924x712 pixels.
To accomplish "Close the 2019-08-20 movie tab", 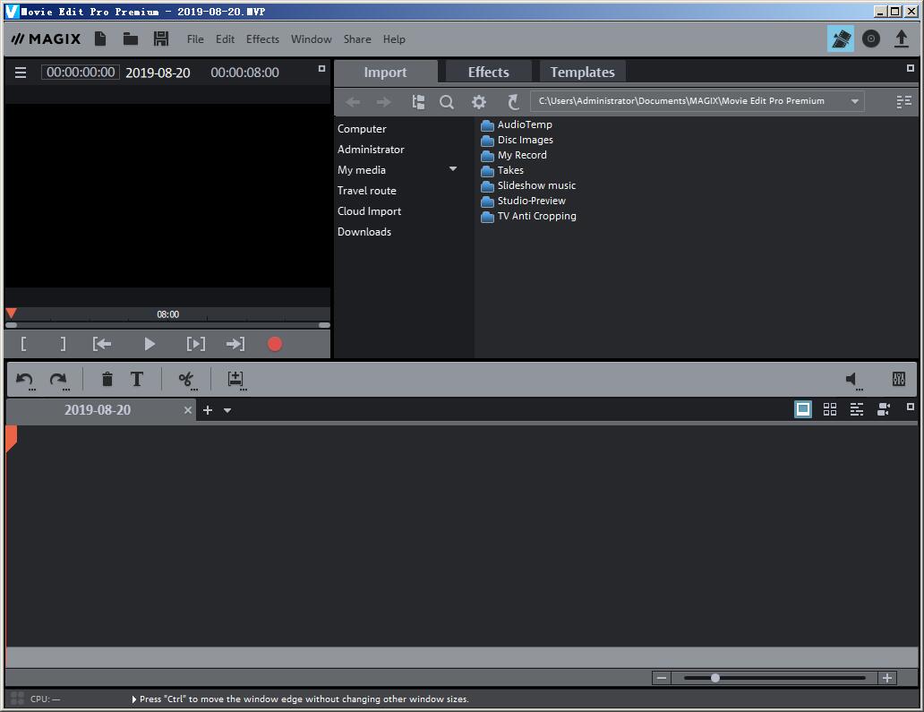I will point(188,410).
